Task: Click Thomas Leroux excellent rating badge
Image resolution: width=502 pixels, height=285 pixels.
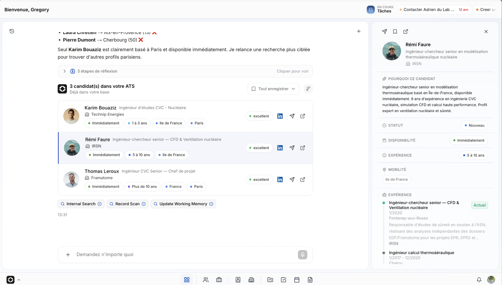Action: tap(259, 180)
